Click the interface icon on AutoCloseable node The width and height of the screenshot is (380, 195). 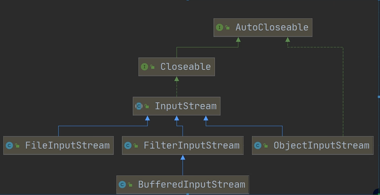pyautogui.click(x=219, y=28)
